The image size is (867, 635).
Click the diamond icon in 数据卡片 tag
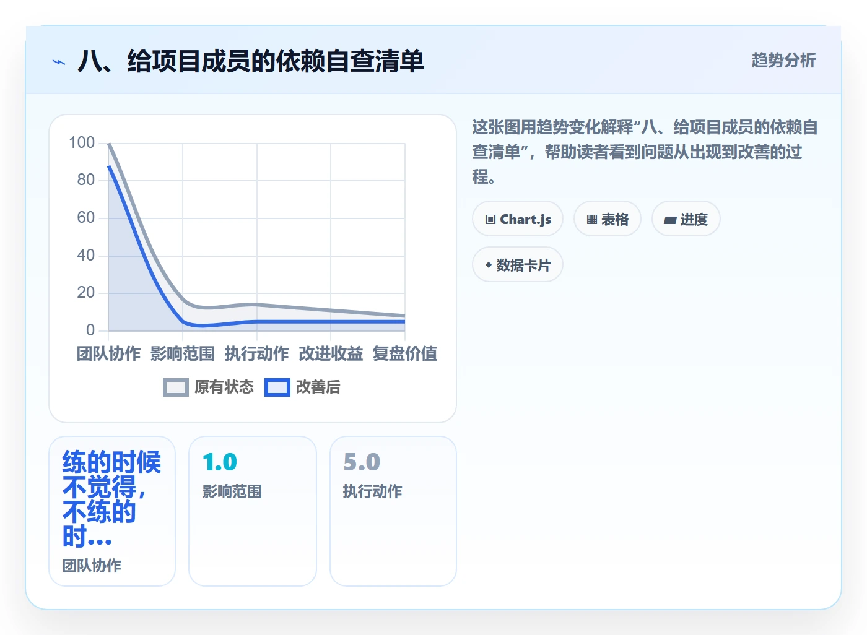coord(489,265)
